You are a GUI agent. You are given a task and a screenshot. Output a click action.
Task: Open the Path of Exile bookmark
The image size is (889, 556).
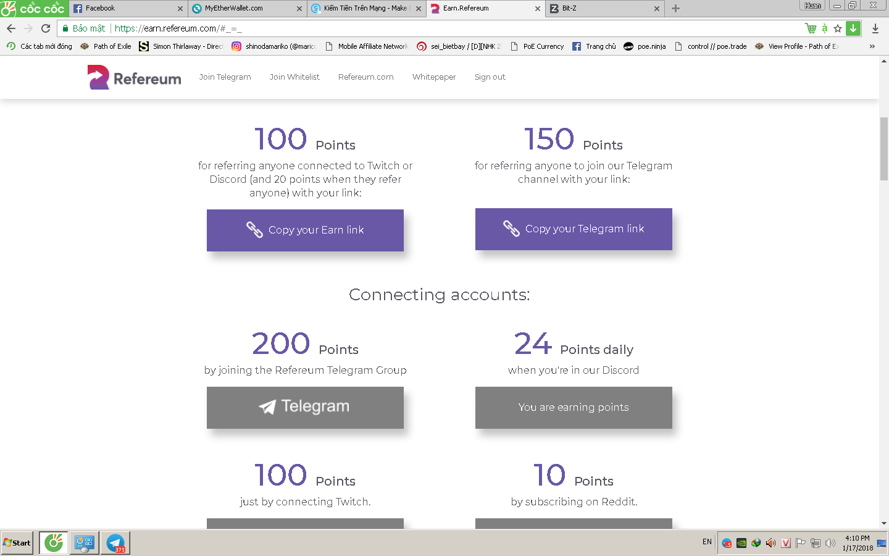106,46
